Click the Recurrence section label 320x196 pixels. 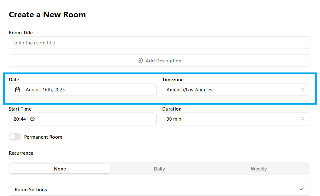tap(21, 153)
